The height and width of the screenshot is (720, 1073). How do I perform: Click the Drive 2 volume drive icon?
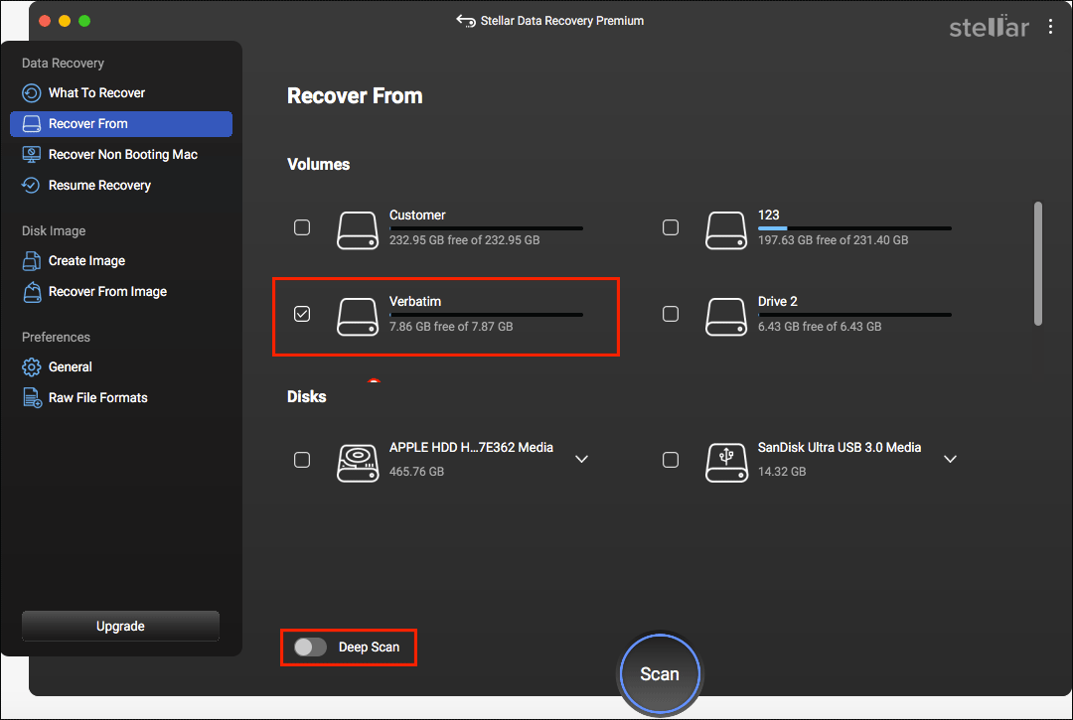tap(726, 317)
